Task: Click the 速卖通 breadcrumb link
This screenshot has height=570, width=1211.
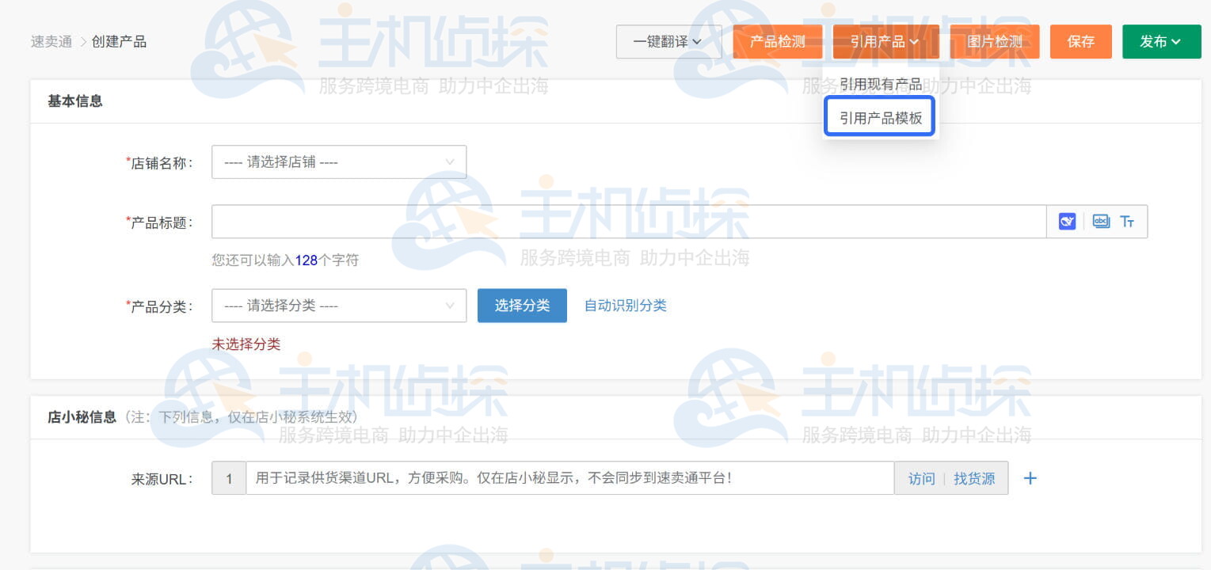Action: point(51,41)
